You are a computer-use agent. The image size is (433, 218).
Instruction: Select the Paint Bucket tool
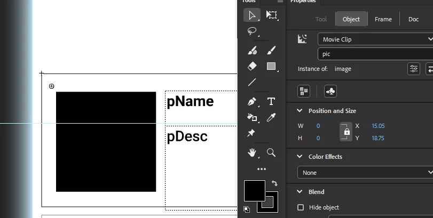[x=252, y=118]
